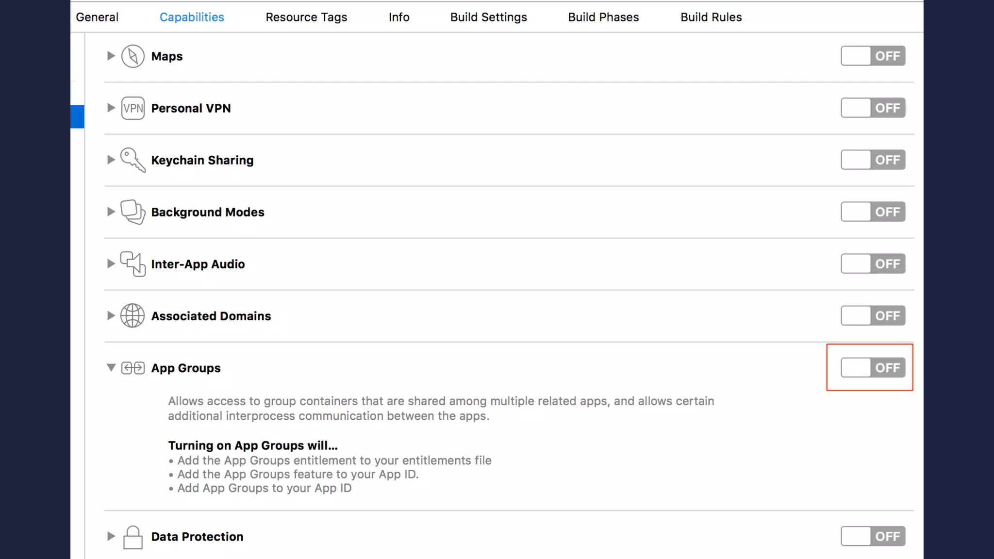994x559 pixels.
Task: Switch to the Build Settings tab
Action: coord(488,17)
